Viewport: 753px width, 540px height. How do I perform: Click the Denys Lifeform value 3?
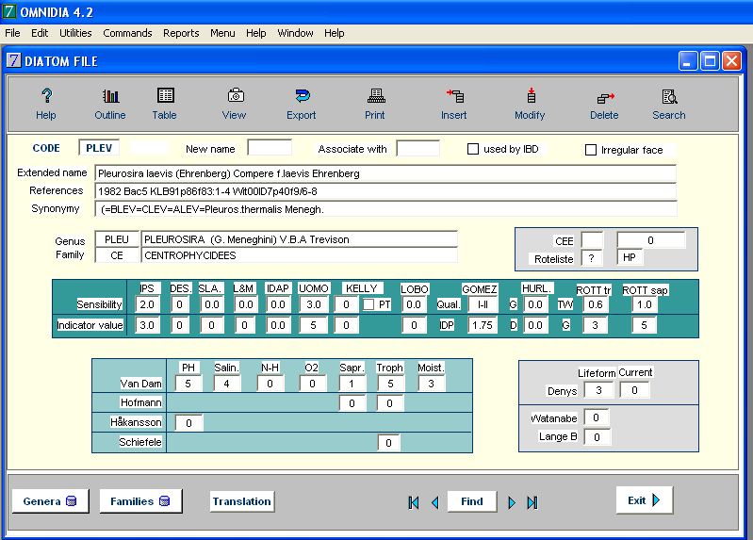(x=598, y=390)
